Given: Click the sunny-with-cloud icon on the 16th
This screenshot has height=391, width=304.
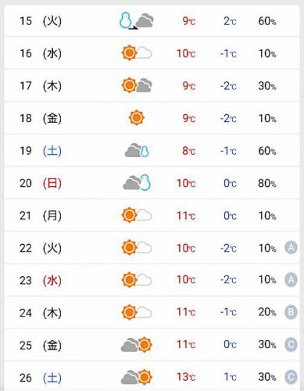Looking at the screenshot, I should click(137, 53).
